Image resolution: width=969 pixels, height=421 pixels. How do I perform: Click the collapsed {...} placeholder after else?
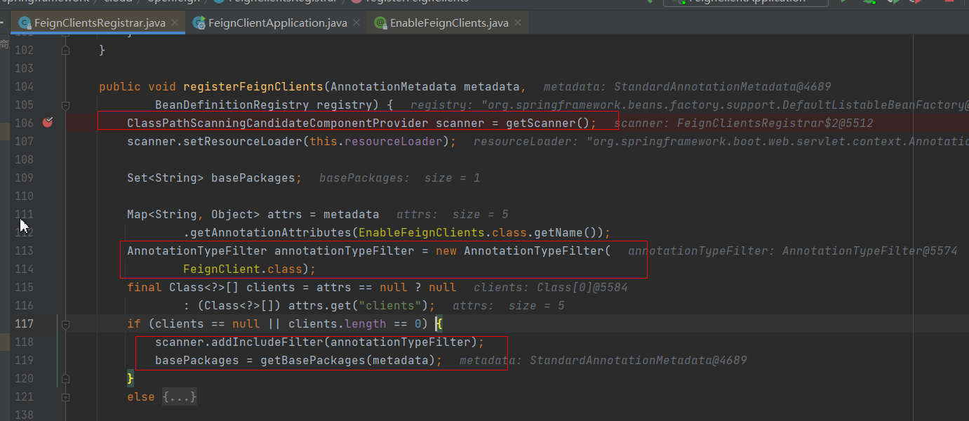click(180, 397)
